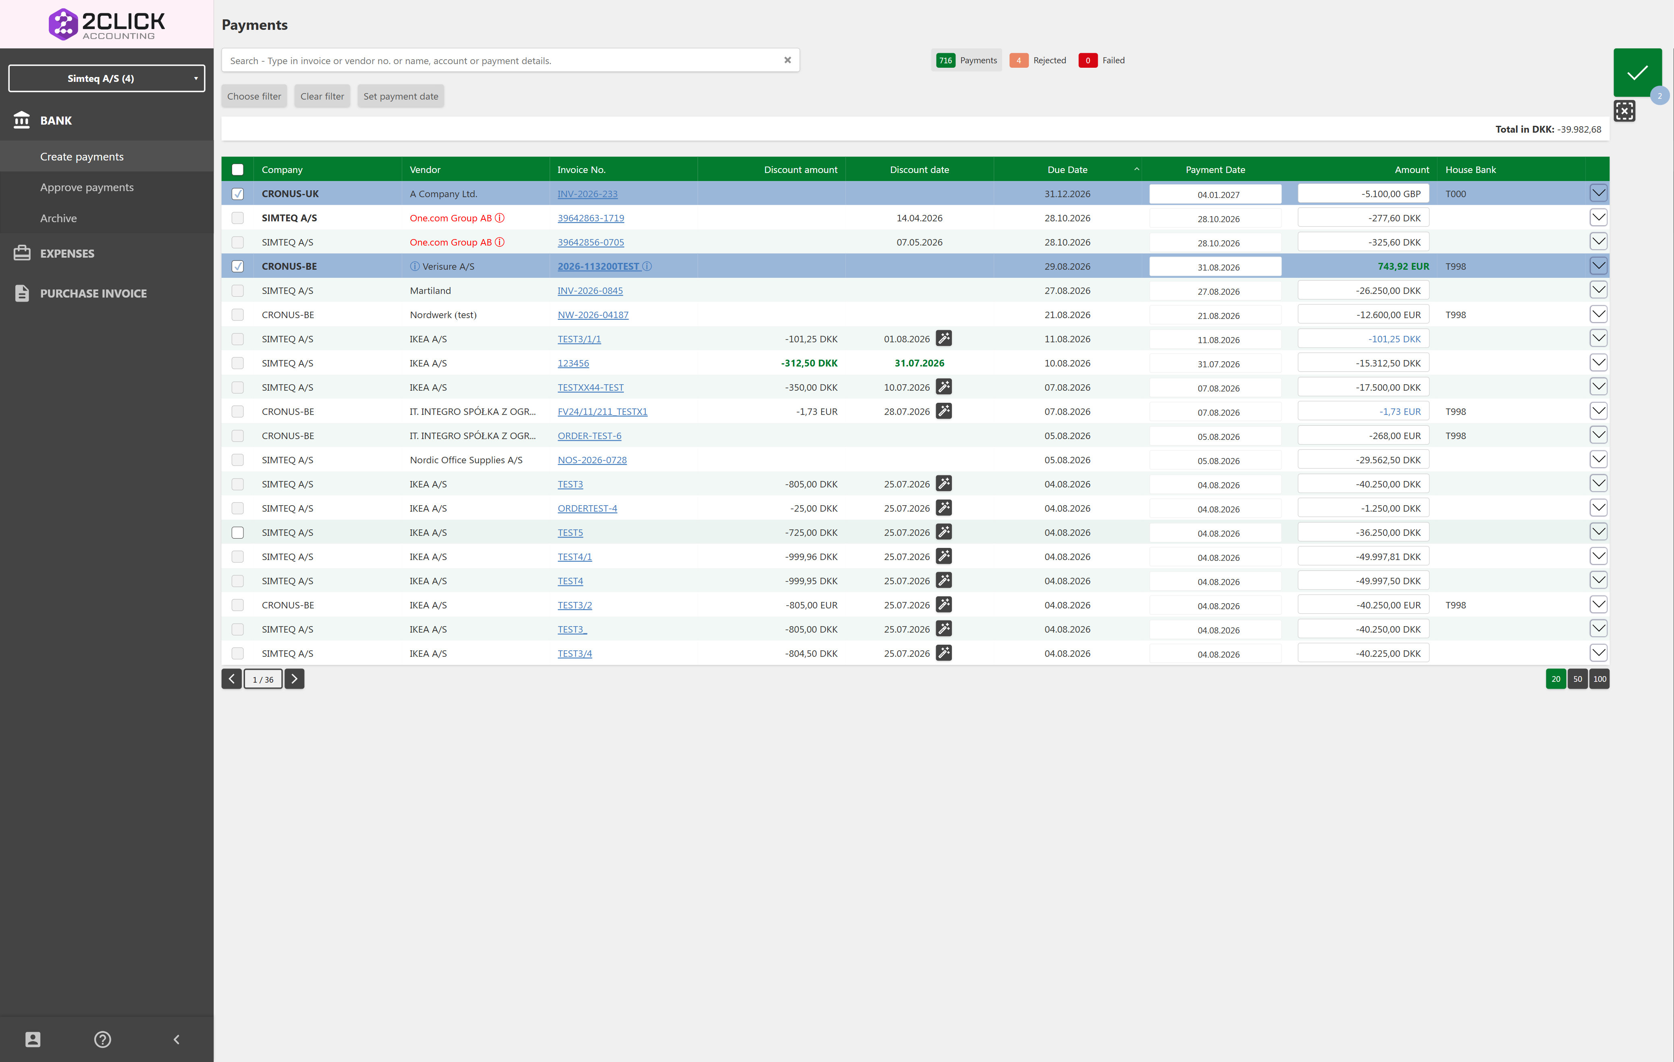Click the magic wand icon on the TEST3/1/1 row
The width and height of the screenshot is (1674, 1062).
point(943,339)
